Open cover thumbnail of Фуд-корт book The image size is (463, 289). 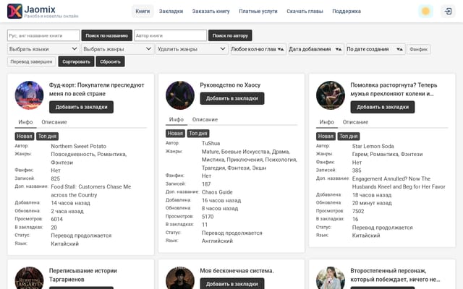(x=29, y=95)
